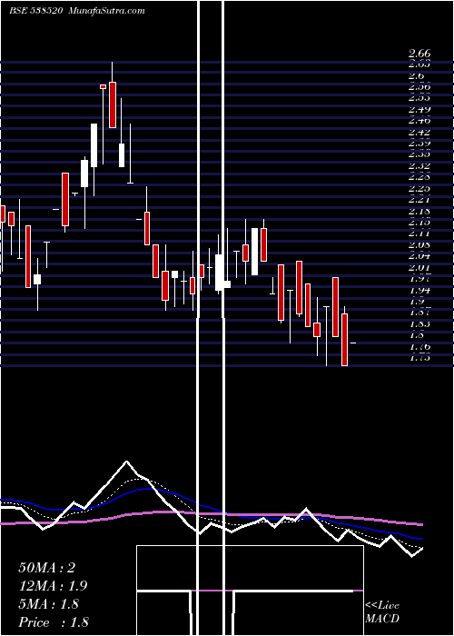Select the 2.08 price axis label
This screenshot has width=454, height=636.
[x=419, y=245]
